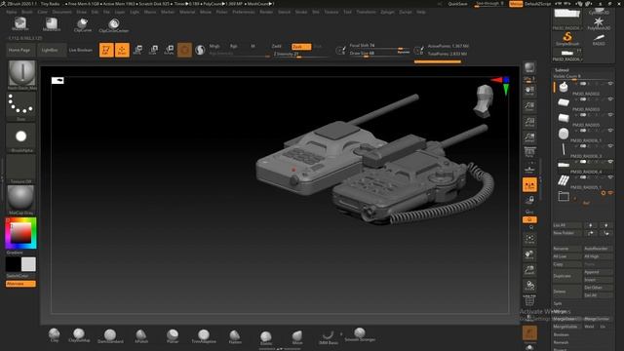Select the Scale transform icon
The image size is (624, 351).
pyautogui.click(x=153, y=50)
